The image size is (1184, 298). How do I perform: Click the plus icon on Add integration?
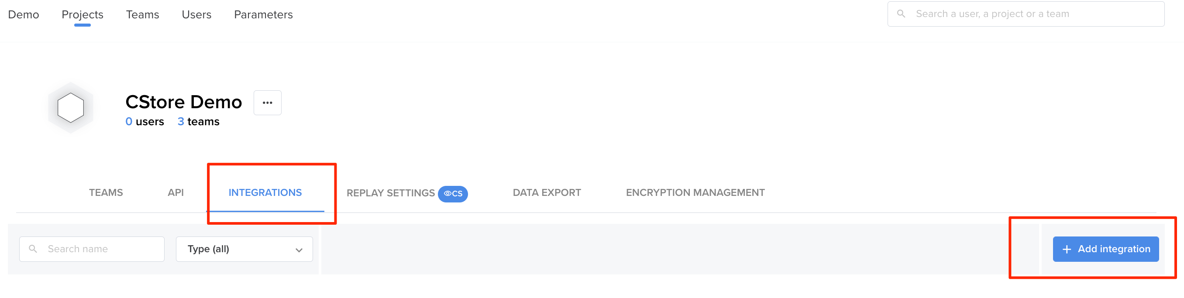coord(1067,249)
